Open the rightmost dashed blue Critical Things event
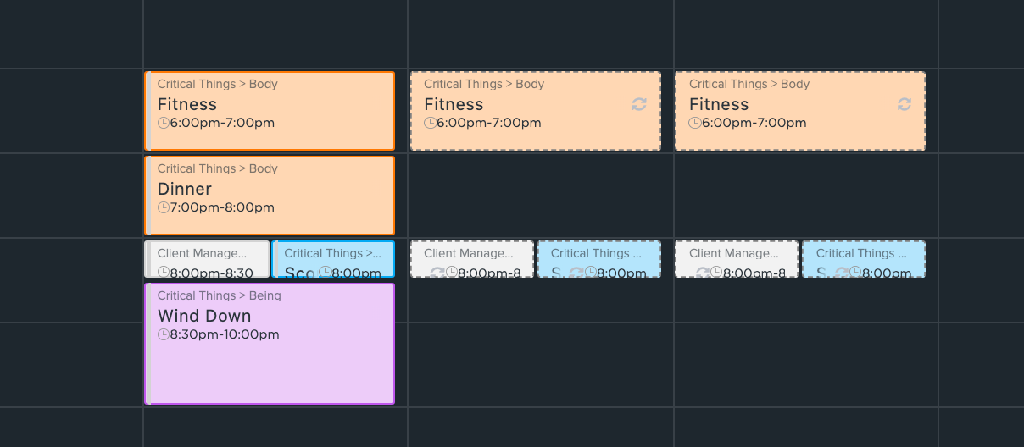The image size is (1024, 447). point(864,259)
